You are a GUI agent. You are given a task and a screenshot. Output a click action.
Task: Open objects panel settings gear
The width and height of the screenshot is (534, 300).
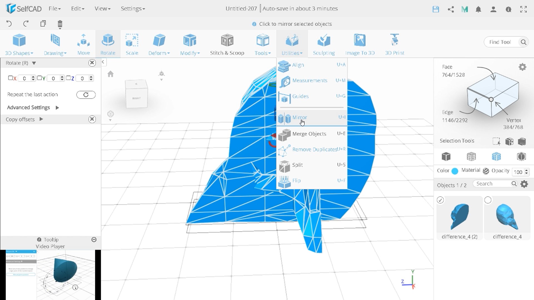(x=524, y=184)
